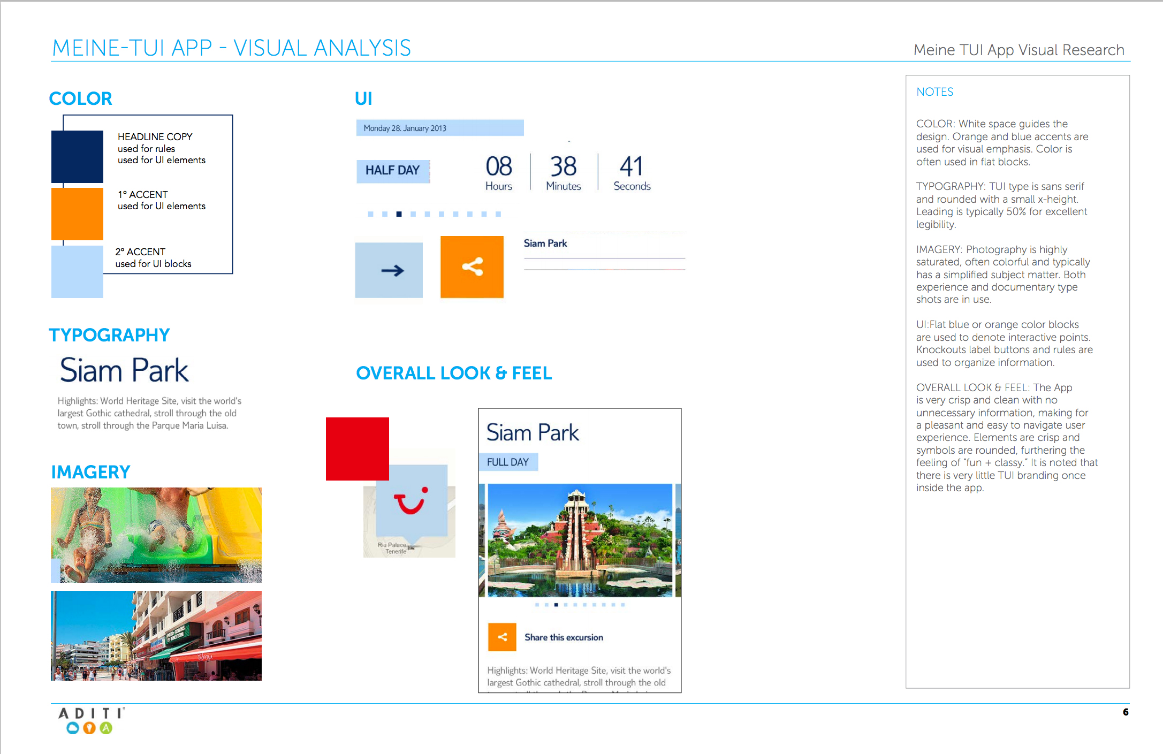1163x754 pixels.
Task: Click the 'HEADLINE COPY' color label
Action: pyautogui.click(x=155, y=137)
